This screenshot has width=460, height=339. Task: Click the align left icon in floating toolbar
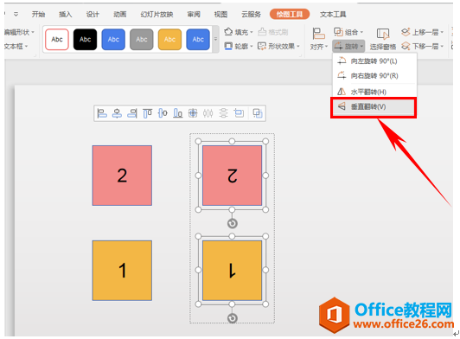102,113
